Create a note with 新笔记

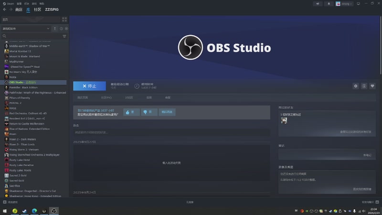(367, 155)
